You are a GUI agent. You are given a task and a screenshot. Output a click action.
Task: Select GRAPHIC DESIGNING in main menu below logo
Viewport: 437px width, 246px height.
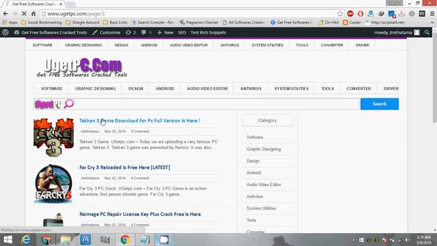click(x=96, y=89)
